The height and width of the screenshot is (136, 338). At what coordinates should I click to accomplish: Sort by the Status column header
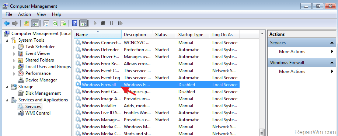[x=165, y=35]
